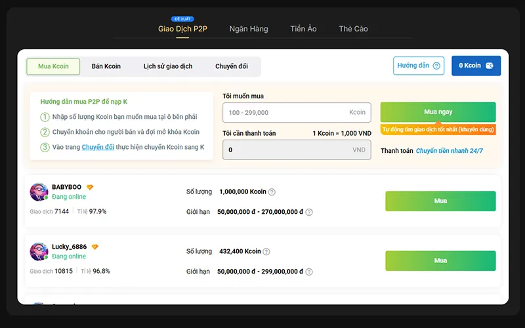Image resolution: width=525 pixels, height=328 pixels.
Task: Click Mua button for BABYBOO
Action: coord(440,201)
